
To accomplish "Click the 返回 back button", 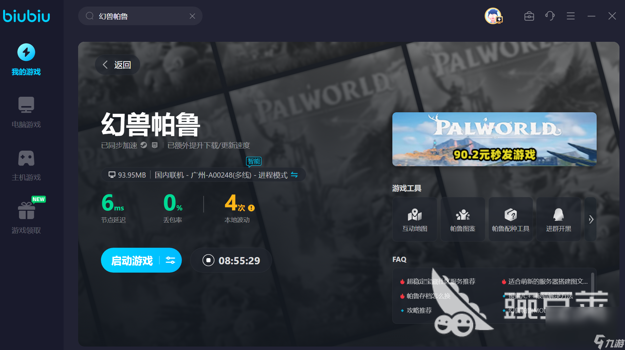I will pos(117,65).
